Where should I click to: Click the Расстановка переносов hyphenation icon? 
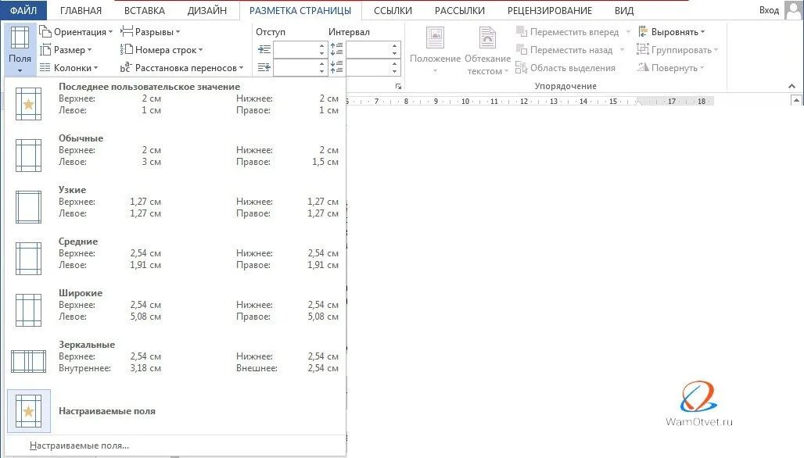(x=126, y=68)
